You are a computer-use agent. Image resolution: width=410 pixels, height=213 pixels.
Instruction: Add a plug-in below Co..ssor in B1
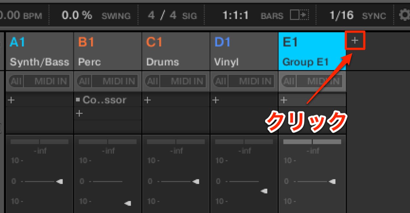pyautogui.click(x=79, y=114)
